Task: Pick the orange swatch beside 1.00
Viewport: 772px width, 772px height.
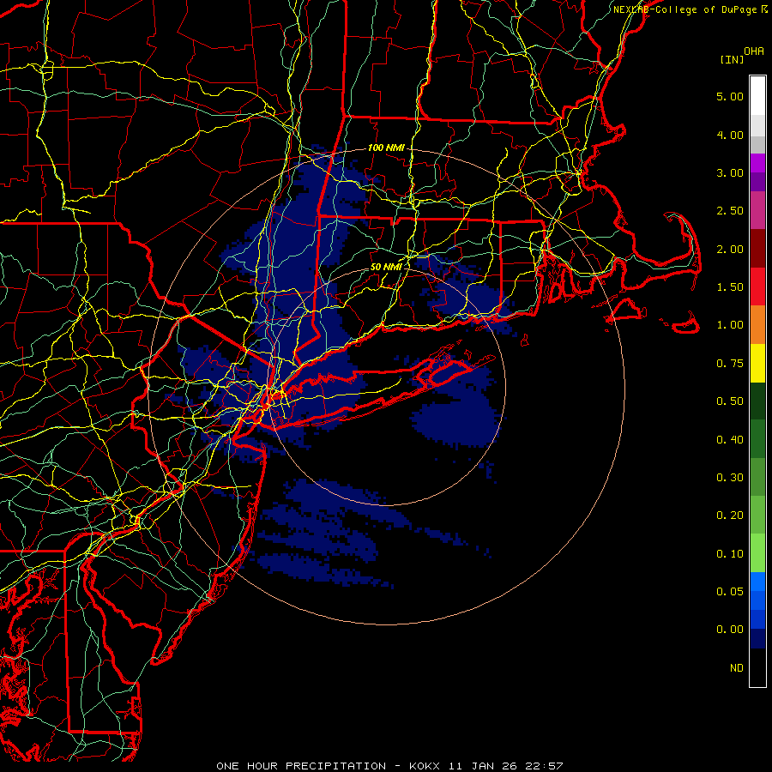Action: (757, 325)
